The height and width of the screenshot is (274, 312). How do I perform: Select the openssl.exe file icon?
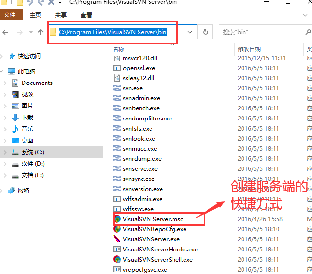point(117,68)
